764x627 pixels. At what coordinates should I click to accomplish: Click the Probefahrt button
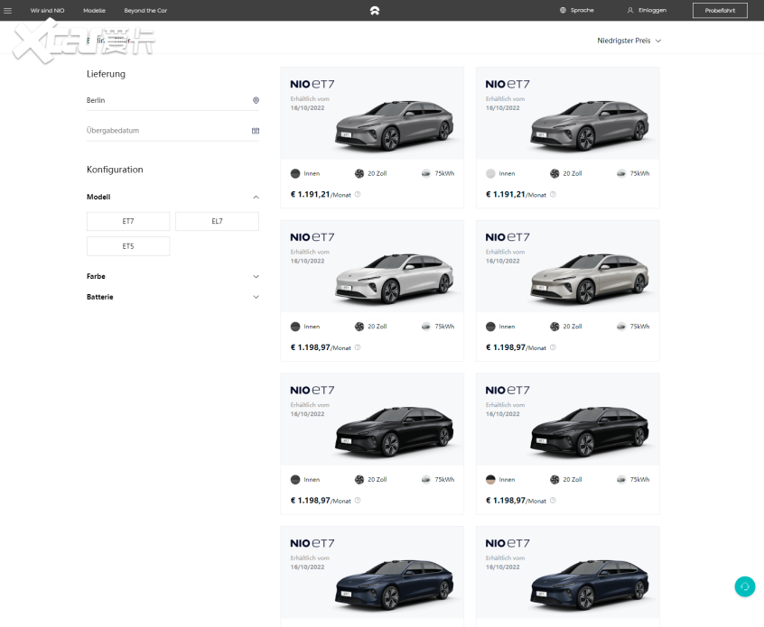tap(720, 10)
